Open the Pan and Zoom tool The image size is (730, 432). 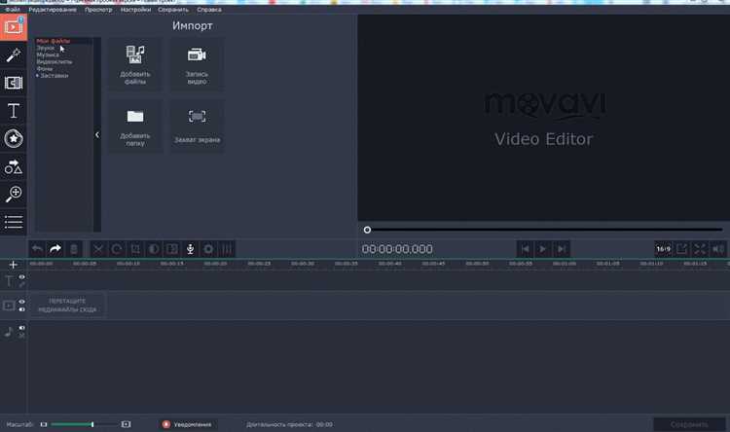point(14,195)
